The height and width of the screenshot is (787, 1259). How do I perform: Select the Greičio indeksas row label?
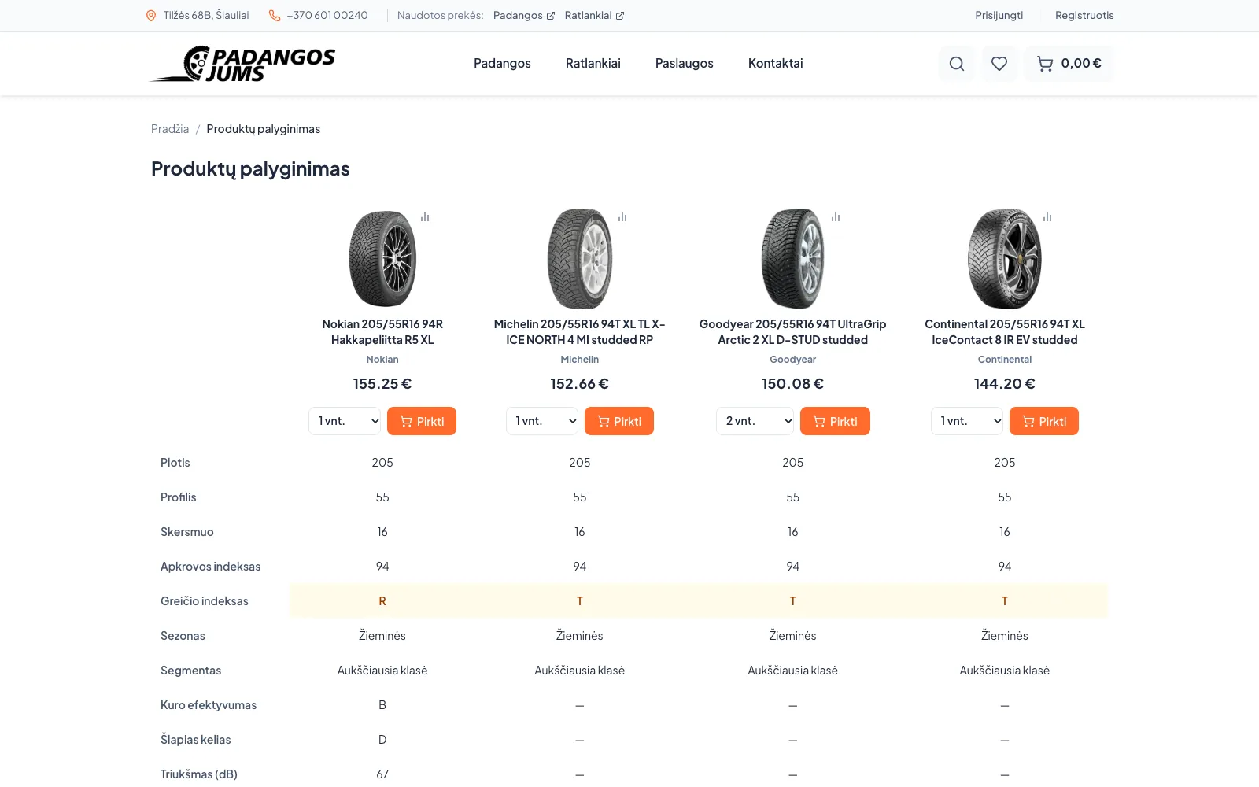pos(205,601)
